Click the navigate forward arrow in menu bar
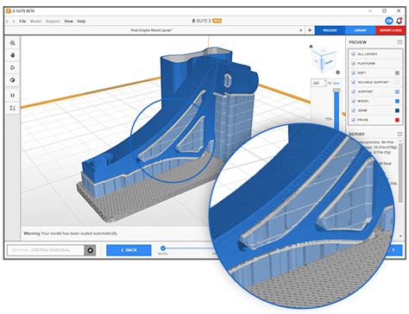 (14, 22)
